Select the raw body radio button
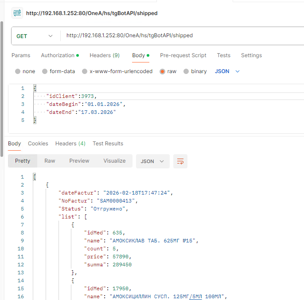Image resolution: width=304 pixels, height=300 pixels. (163, 71)
